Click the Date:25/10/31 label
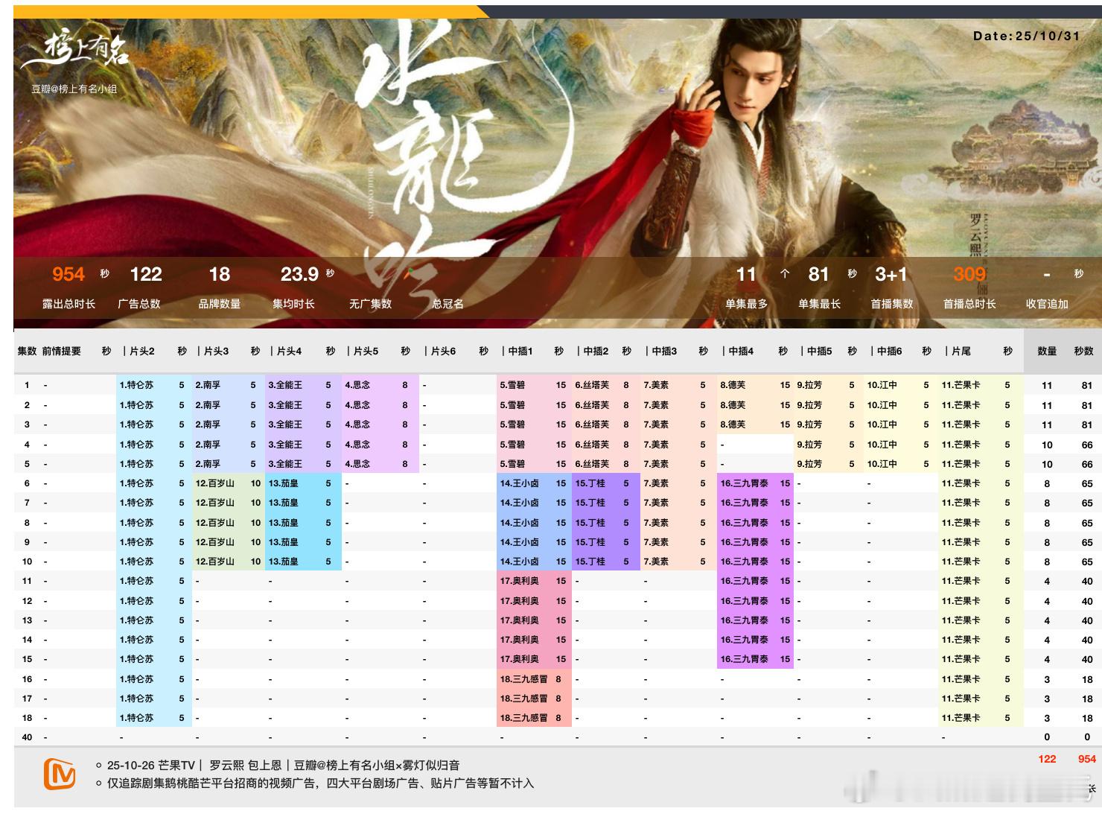 coord(1026,36)
